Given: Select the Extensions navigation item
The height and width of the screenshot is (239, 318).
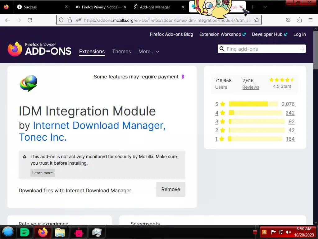Looking at the screenshot, I should [92, 52].
